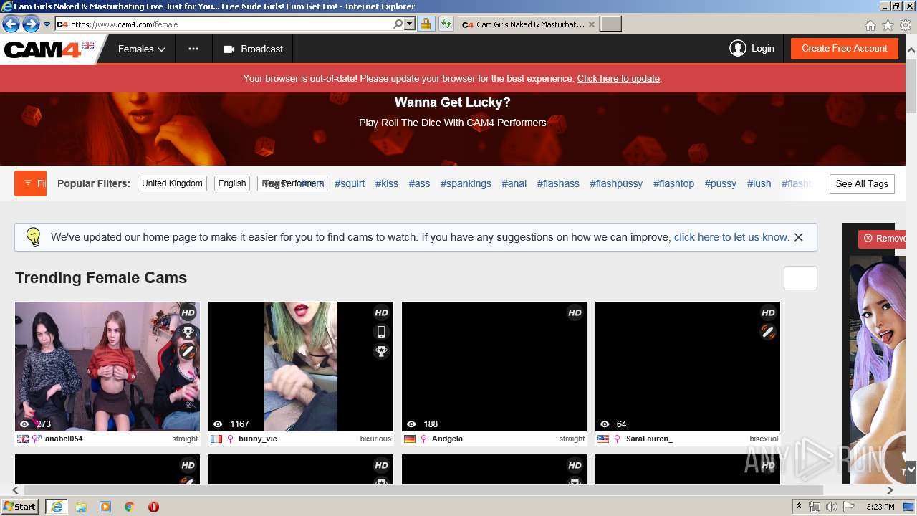Go back with the browser Back arrow
Image resolution: width=917 pixels, height=516 pixels.
pos(11,24)
